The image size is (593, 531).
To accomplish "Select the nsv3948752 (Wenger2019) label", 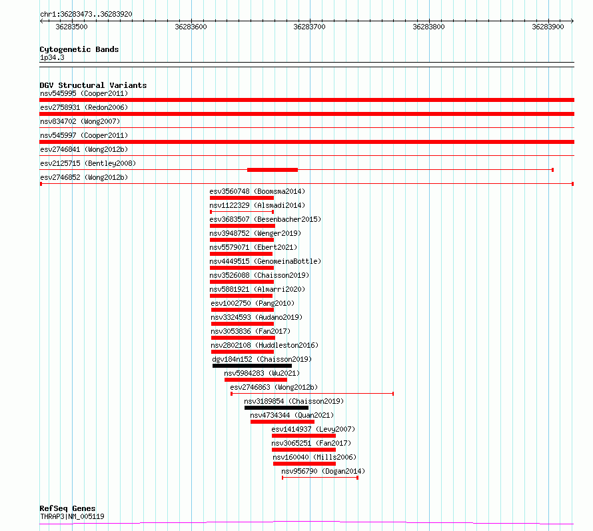I will [x=255, y=233].
